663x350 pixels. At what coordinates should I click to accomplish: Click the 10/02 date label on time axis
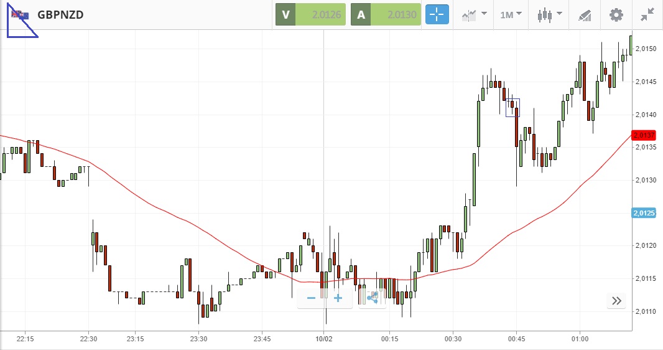(x=325, y=339)
